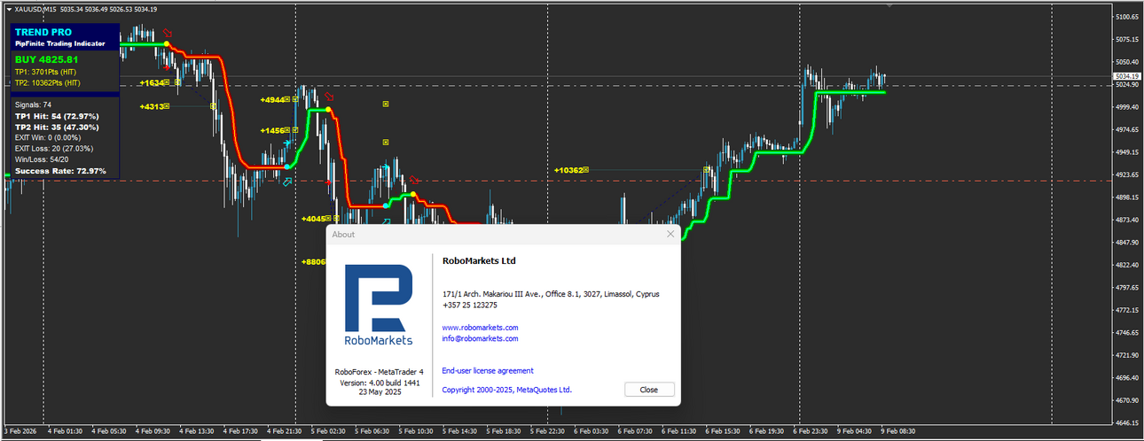The height and width of the screenshot is (441, 1144).
Task: Click the 6 Feb 23:30 time axis label
Action: coord(810,431)
